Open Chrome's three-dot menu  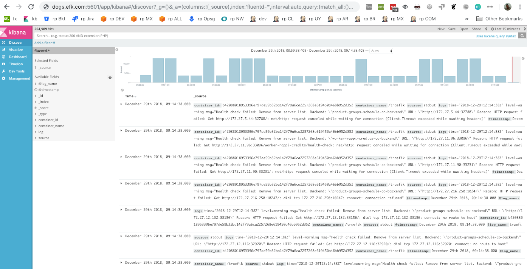(521, 7)
